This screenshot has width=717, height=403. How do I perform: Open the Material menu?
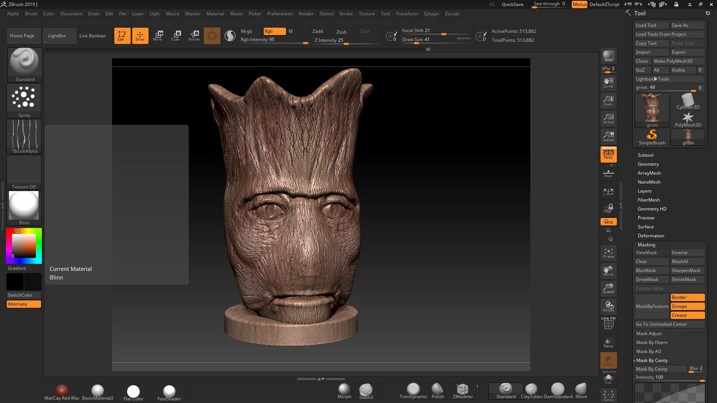215,14
